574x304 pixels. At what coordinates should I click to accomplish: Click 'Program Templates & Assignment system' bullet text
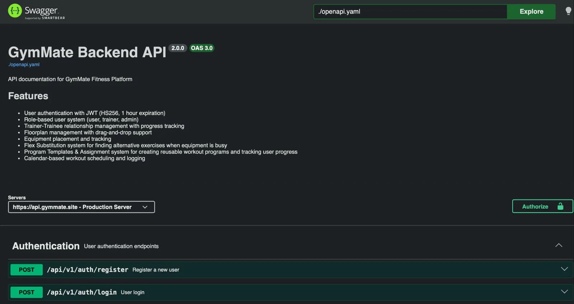pos(161,152)
